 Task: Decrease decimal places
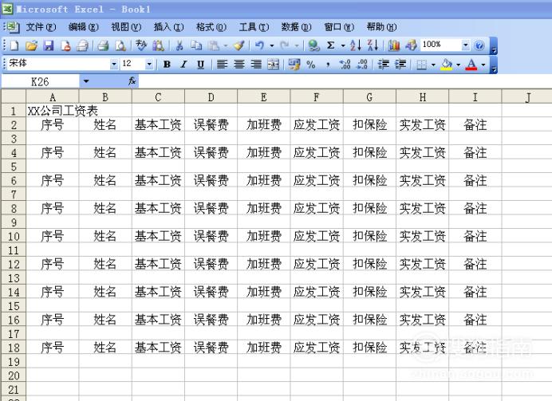coord(361,65)
